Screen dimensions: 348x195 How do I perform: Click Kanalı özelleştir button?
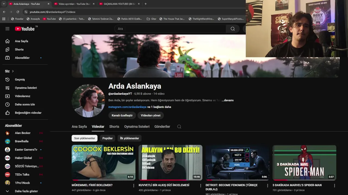(x=122, y=115)
